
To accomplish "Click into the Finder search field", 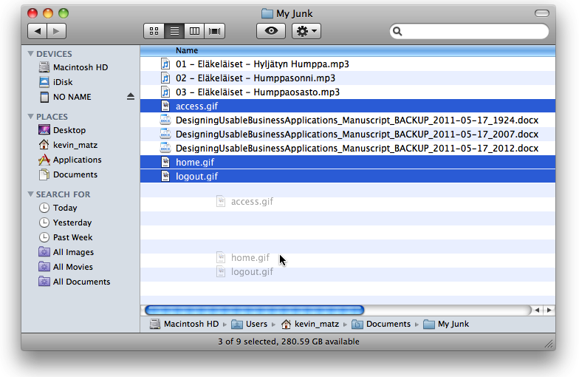I will point(470,31).
